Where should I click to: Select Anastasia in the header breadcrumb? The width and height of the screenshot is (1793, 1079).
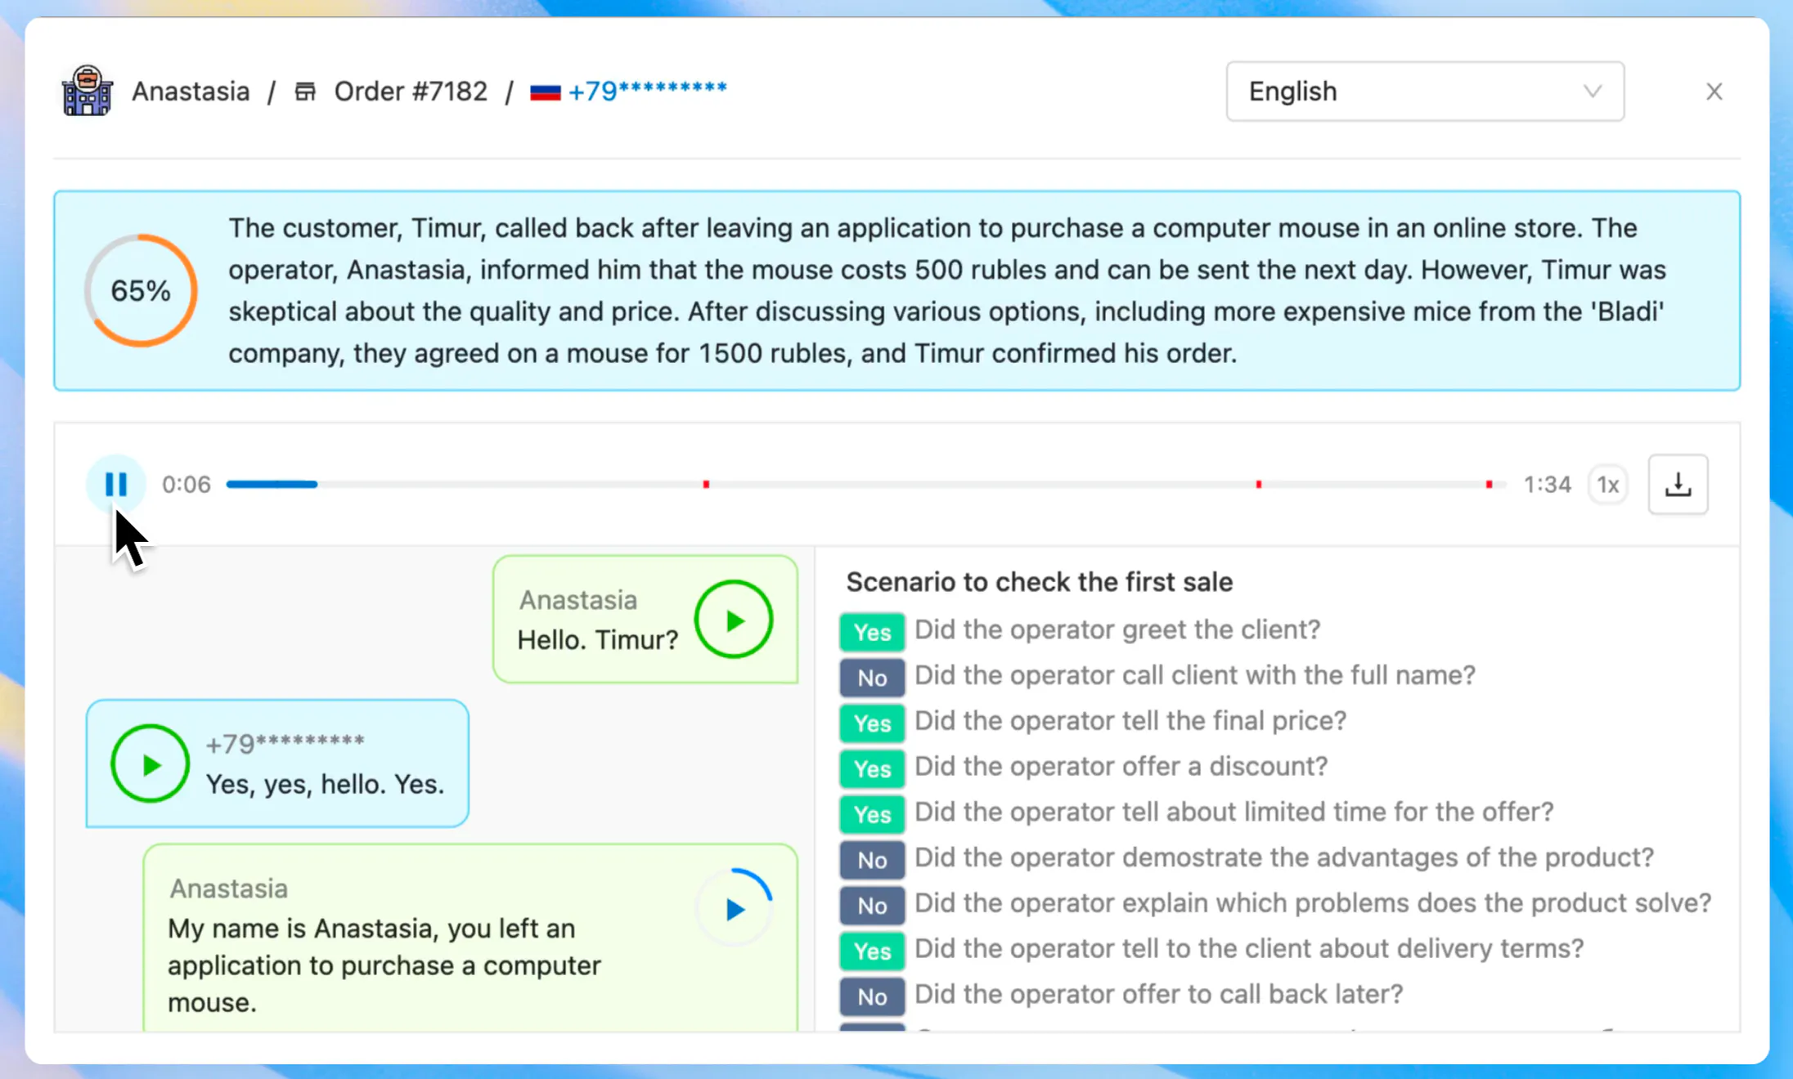click(191, 91)
